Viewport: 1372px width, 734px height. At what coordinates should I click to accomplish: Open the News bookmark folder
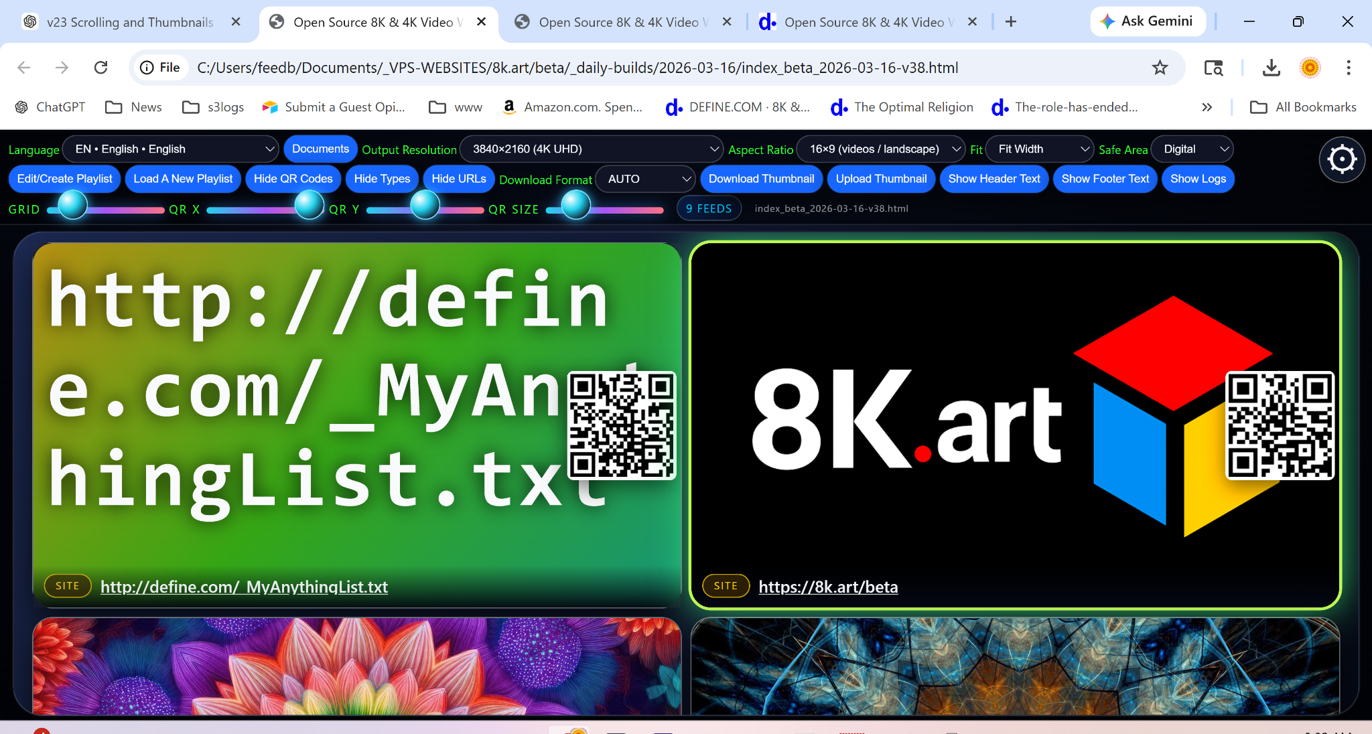pyautogui.click(x=134, y=107)
